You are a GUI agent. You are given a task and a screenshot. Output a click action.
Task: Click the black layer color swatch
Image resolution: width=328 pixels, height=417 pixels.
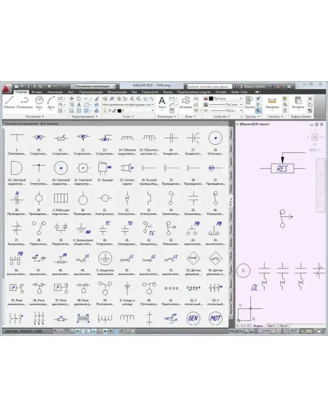pos(119,110)
